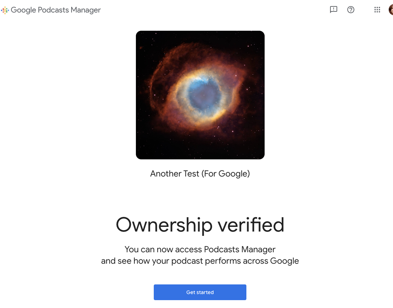The width and height of the screenshot is (393, 308).
Task: Click the words your podcast in the description
Action: pos(177,261)
